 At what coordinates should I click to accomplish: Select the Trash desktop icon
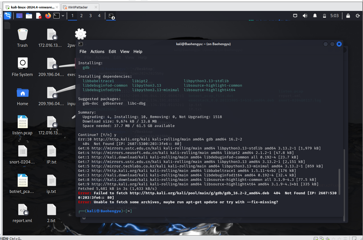[x=22, y=38]
